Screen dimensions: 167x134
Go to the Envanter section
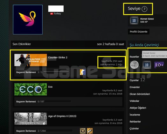click(x=135, y=87)
